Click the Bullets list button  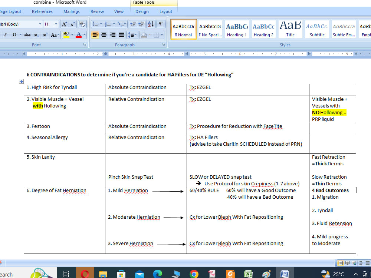(95, 24)
